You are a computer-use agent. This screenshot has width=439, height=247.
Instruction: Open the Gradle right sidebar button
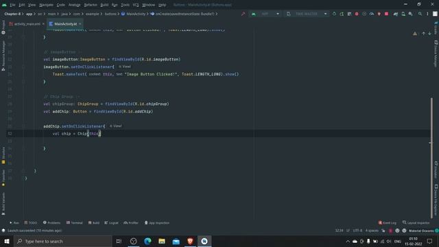436,27
